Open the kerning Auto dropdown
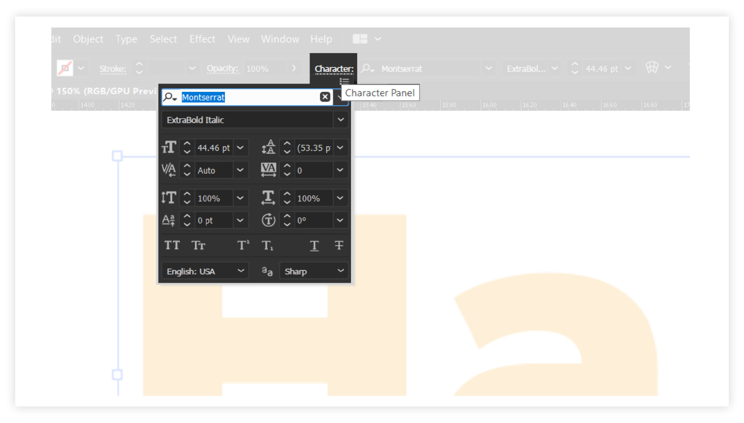The image size is (744, 423). (x=240, y=170)
